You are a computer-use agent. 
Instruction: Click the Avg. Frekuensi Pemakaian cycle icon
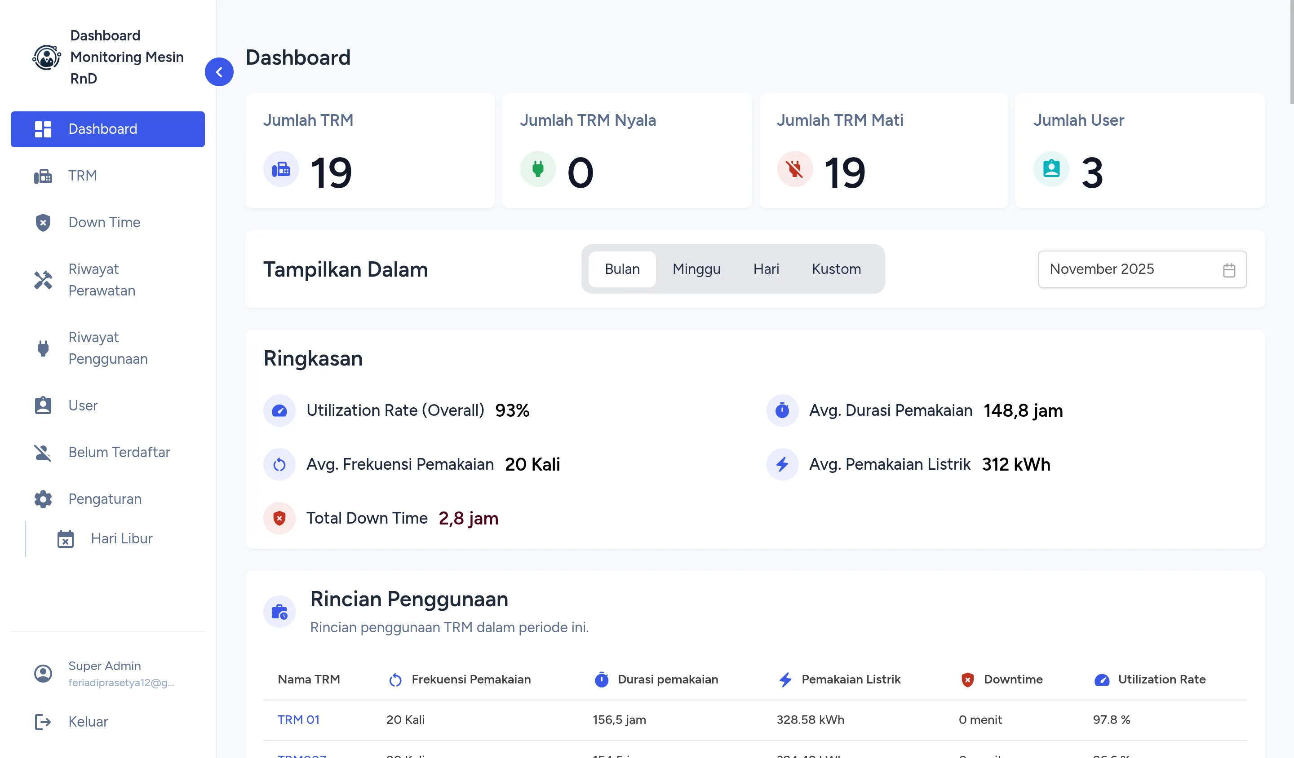point(279,464)
